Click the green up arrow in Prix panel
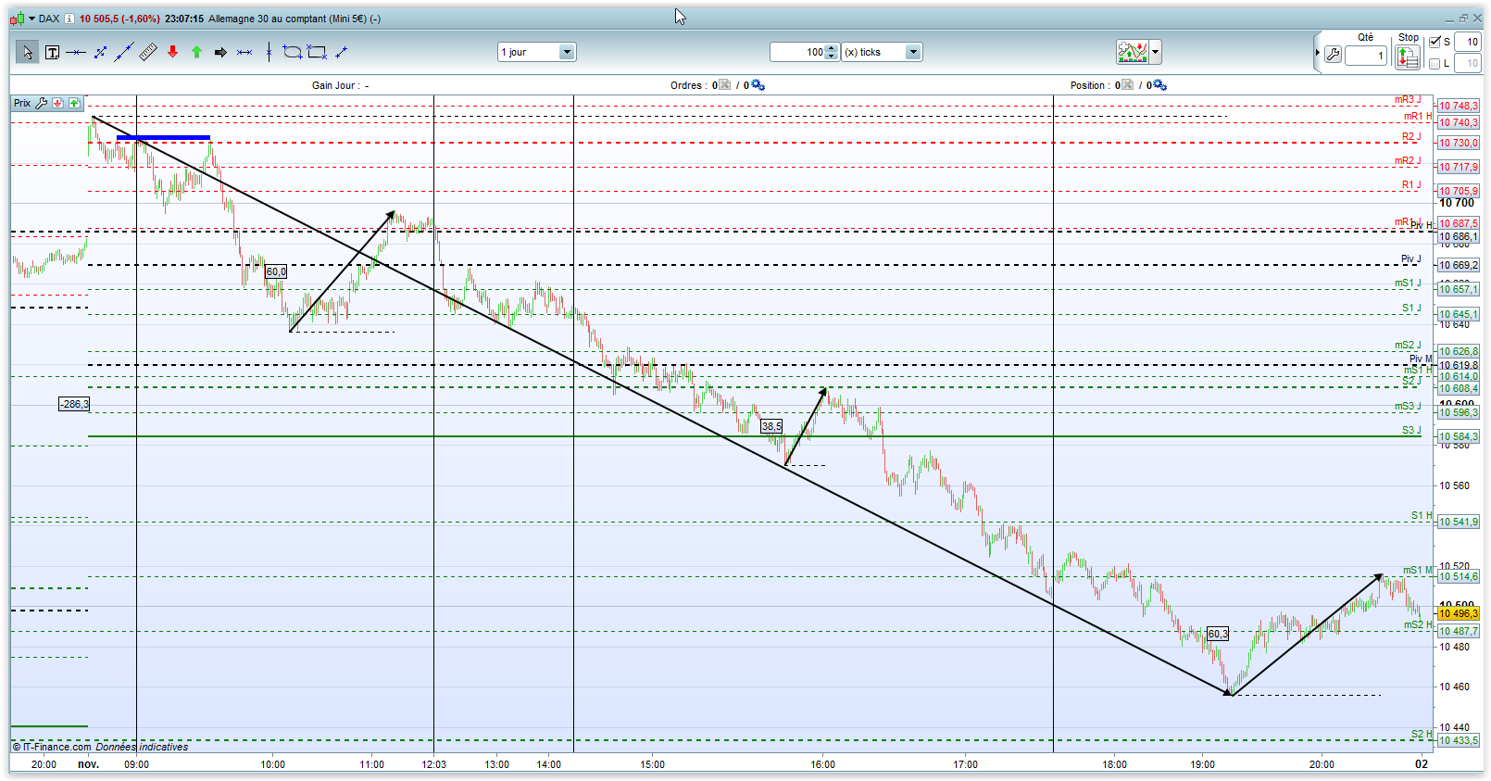This screenshot has width=1491, height=781. 74,103
